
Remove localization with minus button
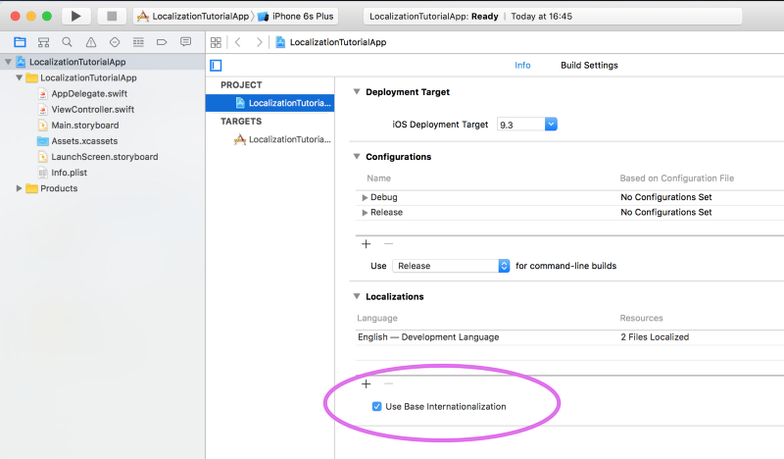pos(388,383)
